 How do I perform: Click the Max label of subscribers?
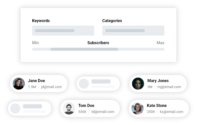(x=160, y=43)
